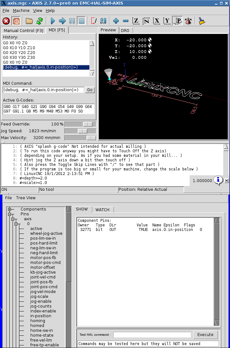
Task: Click the Go button
Action: point(90,90)
